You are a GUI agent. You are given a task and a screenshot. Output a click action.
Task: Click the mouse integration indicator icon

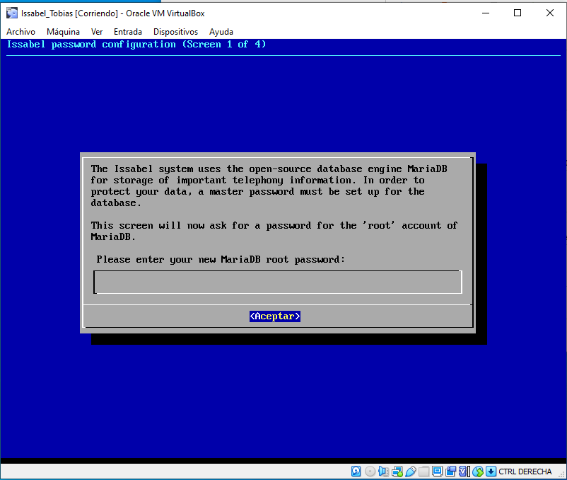click(478, 471)
